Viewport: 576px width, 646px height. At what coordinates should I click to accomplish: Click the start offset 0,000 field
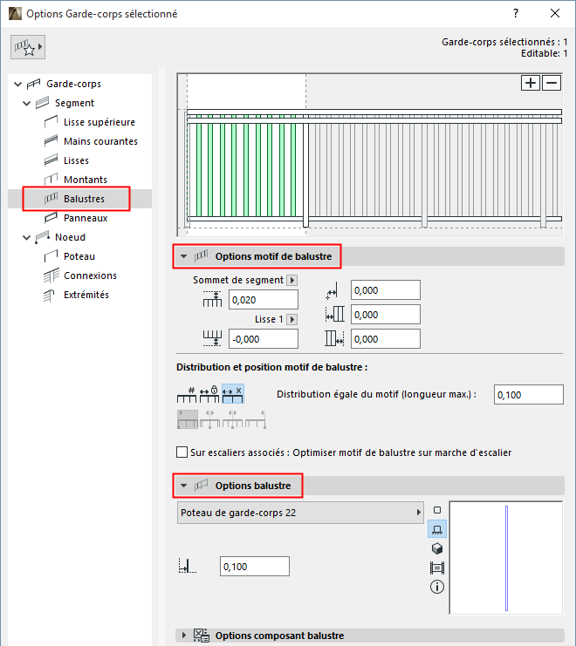[386, 315]
